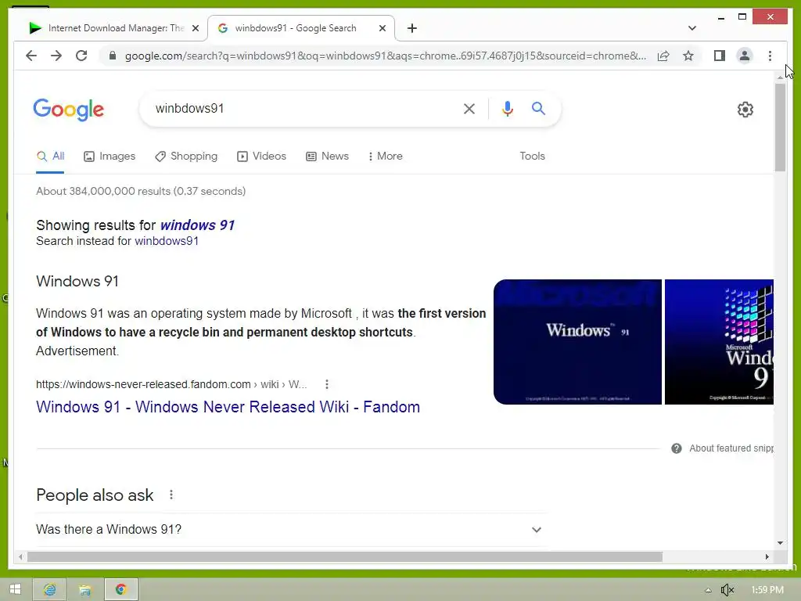The height and width of the screenshot is (601, 801).
Task: Open Chrome's three-dot menu
Action: point(770,56)
